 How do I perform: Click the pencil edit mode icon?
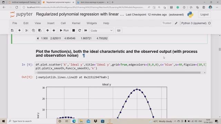[x=176, y=23]
